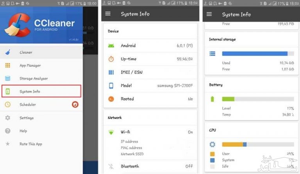Tap the green Battery level bar

(x=228, y=99)
